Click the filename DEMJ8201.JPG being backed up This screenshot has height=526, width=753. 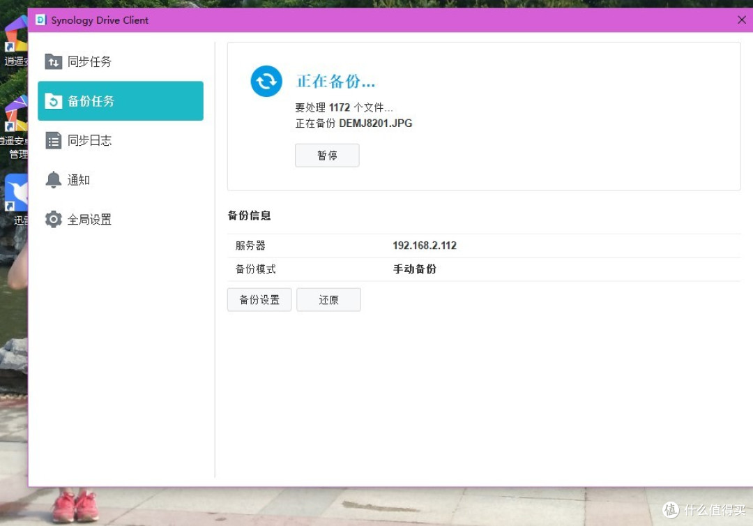[375, 123]
